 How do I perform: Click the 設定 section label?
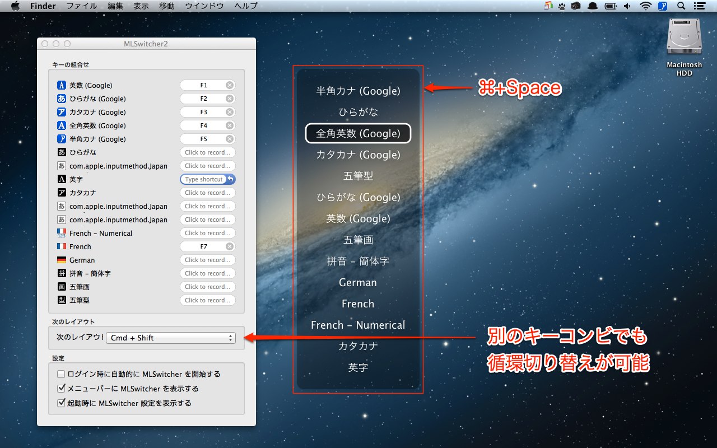(x=58, y=358)
